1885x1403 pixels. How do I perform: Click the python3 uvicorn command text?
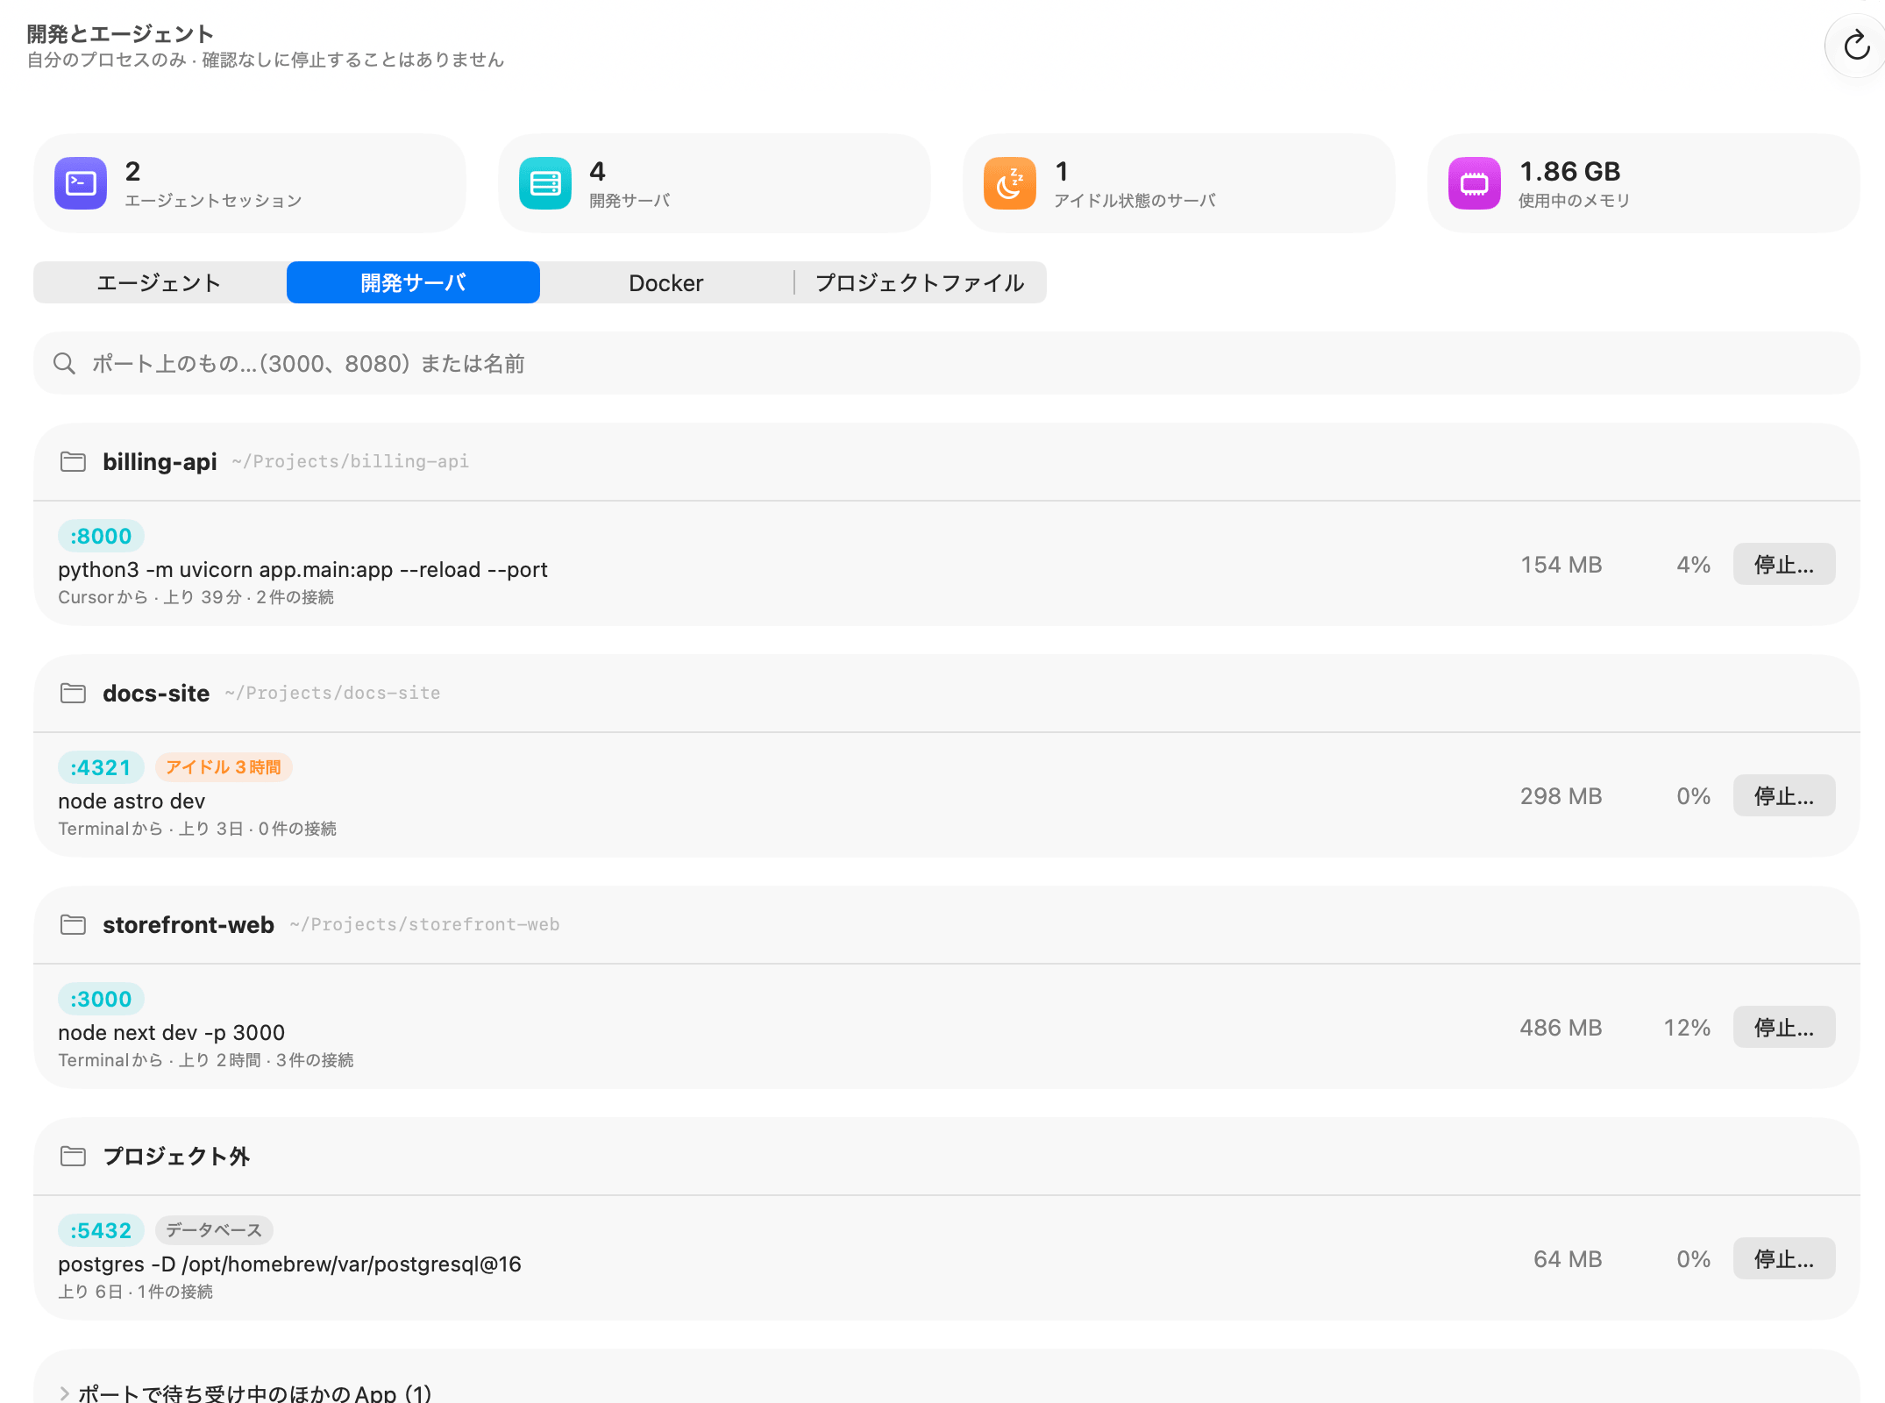coord(302,569)
